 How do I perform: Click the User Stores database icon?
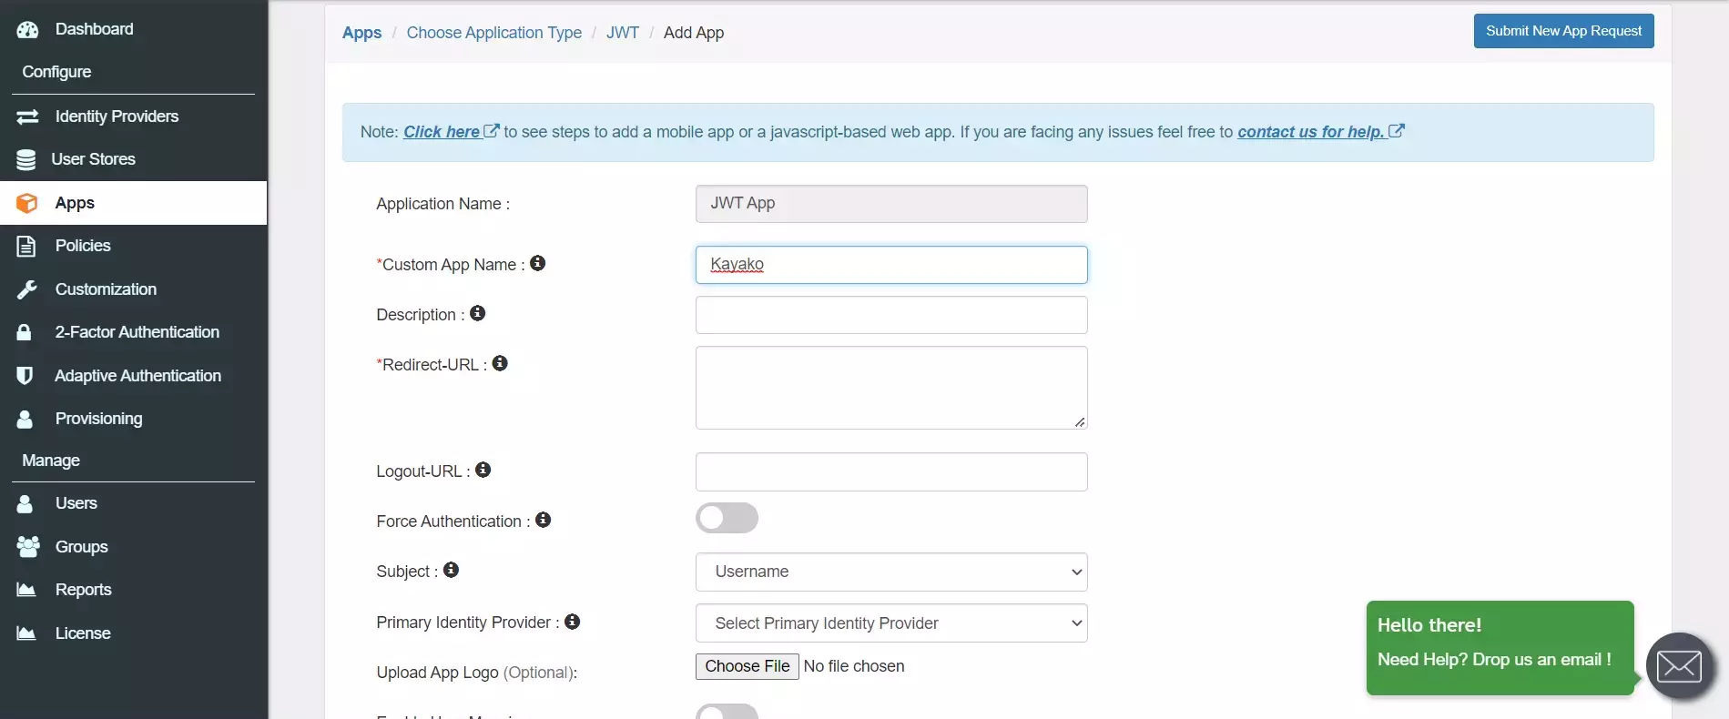(26, 159)
